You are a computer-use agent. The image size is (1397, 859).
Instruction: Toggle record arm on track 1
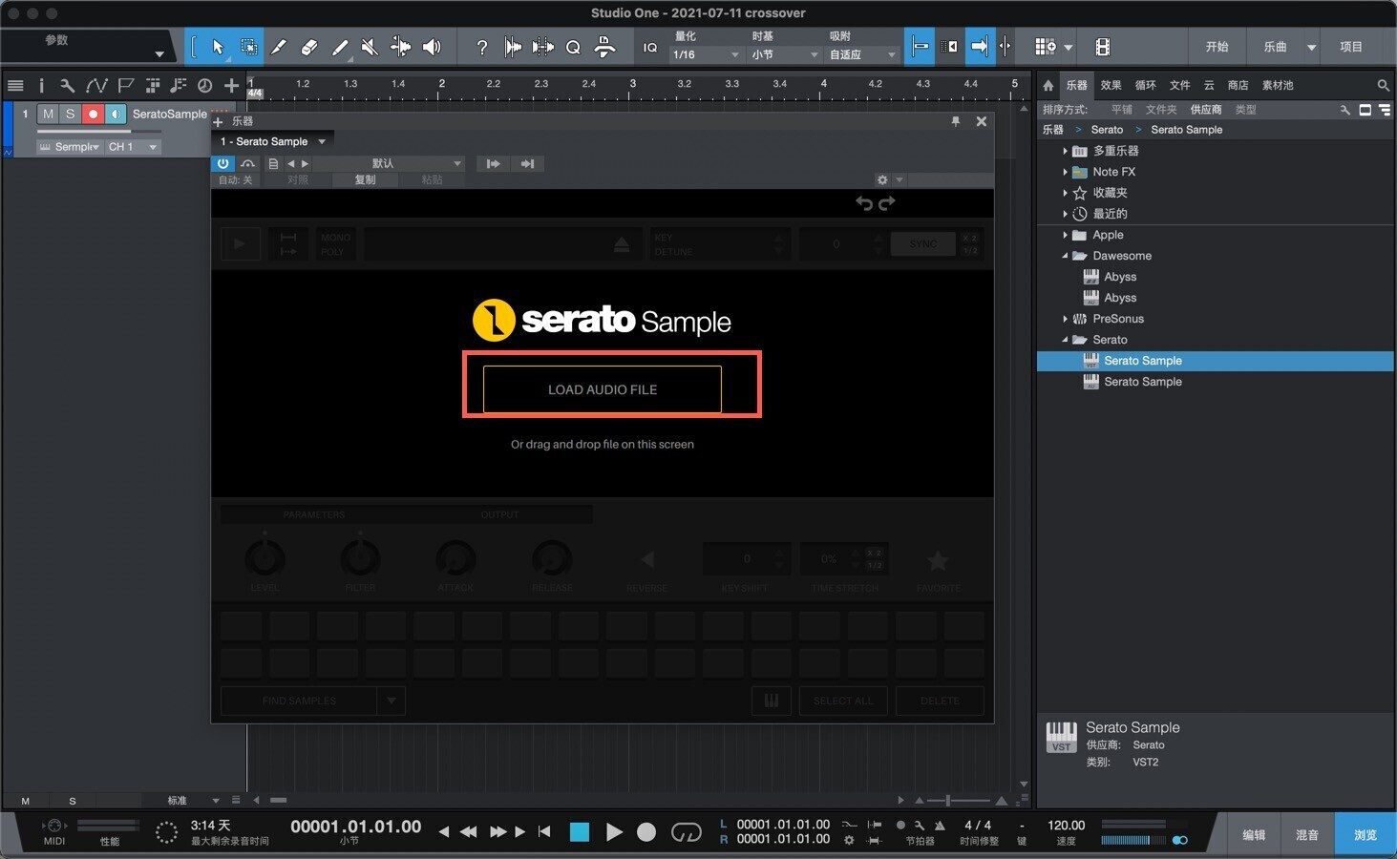coord(93,114)
